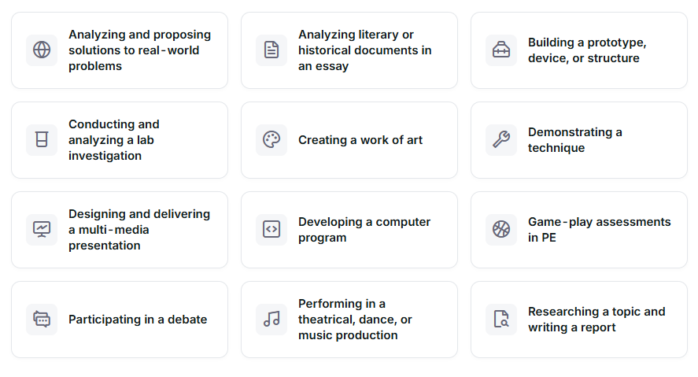Click the music notes icon for performance
The image size is (698, 377).
pos(271,319)
